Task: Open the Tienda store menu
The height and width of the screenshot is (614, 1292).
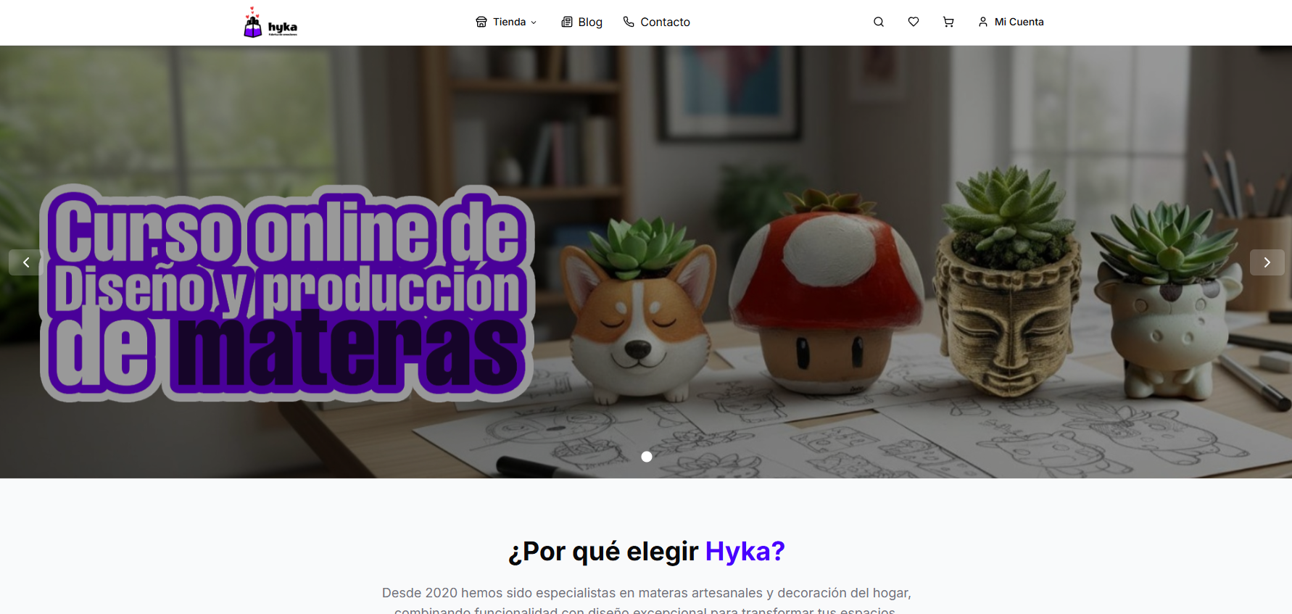Action: click(506, 22)
